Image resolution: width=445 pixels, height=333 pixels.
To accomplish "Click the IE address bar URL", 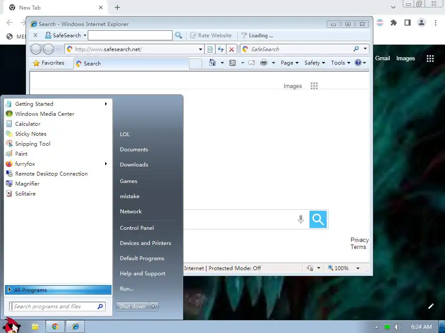I will pyautogui.click(x=108, y=49).
